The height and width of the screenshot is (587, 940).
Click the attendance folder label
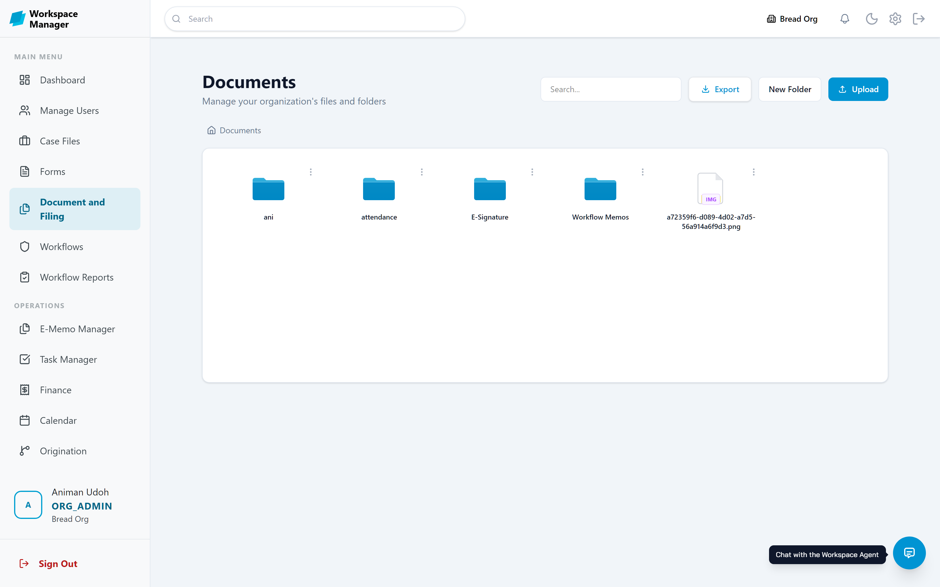coord(379,217)
